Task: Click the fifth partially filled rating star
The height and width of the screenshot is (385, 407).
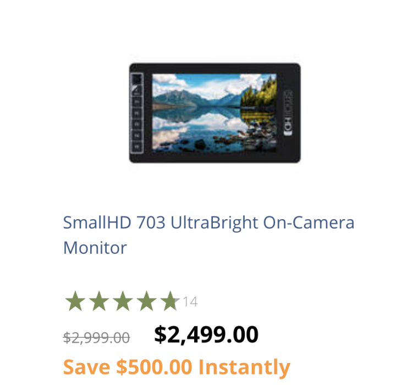Action: pyautogui.click(x=170, y=301)
